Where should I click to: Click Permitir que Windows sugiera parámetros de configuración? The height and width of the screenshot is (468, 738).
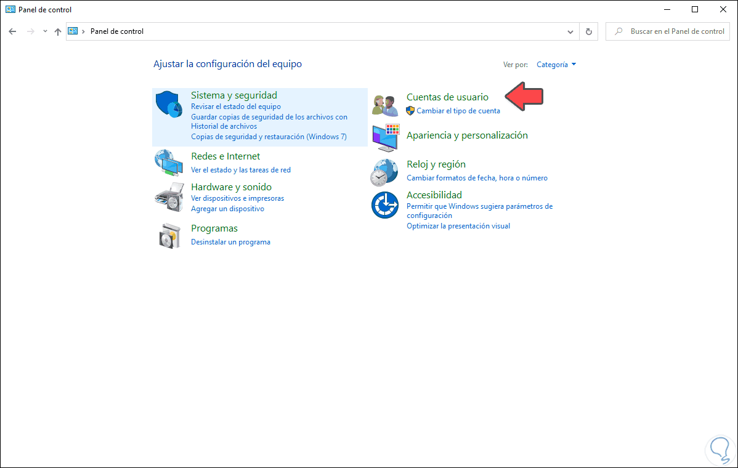coord(480,211)
